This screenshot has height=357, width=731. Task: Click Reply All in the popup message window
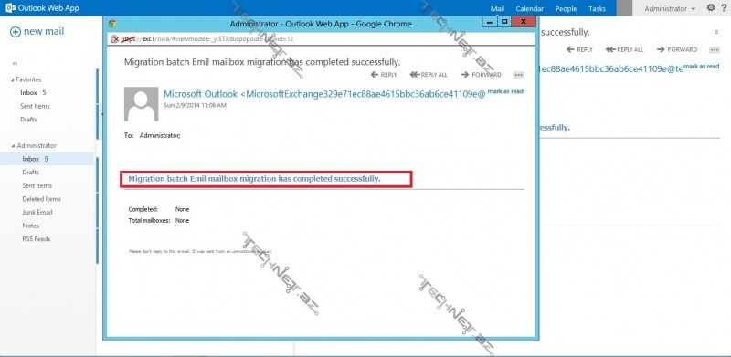coord(429,75)
